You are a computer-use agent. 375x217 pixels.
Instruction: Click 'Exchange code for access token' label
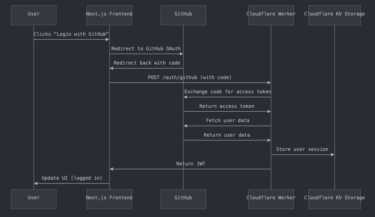coord(227,92)
